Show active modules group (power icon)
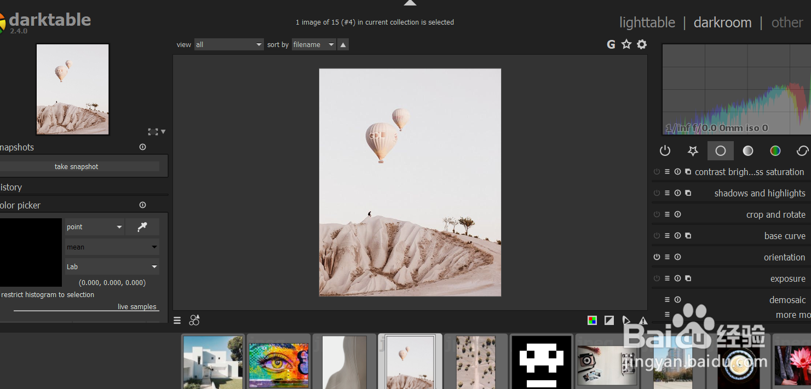811x389 pixels. tap(665, 150)
